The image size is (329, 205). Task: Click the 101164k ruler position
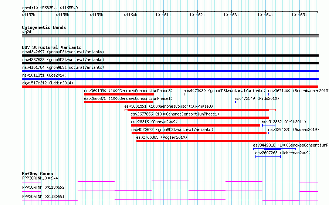pos(265,15)
